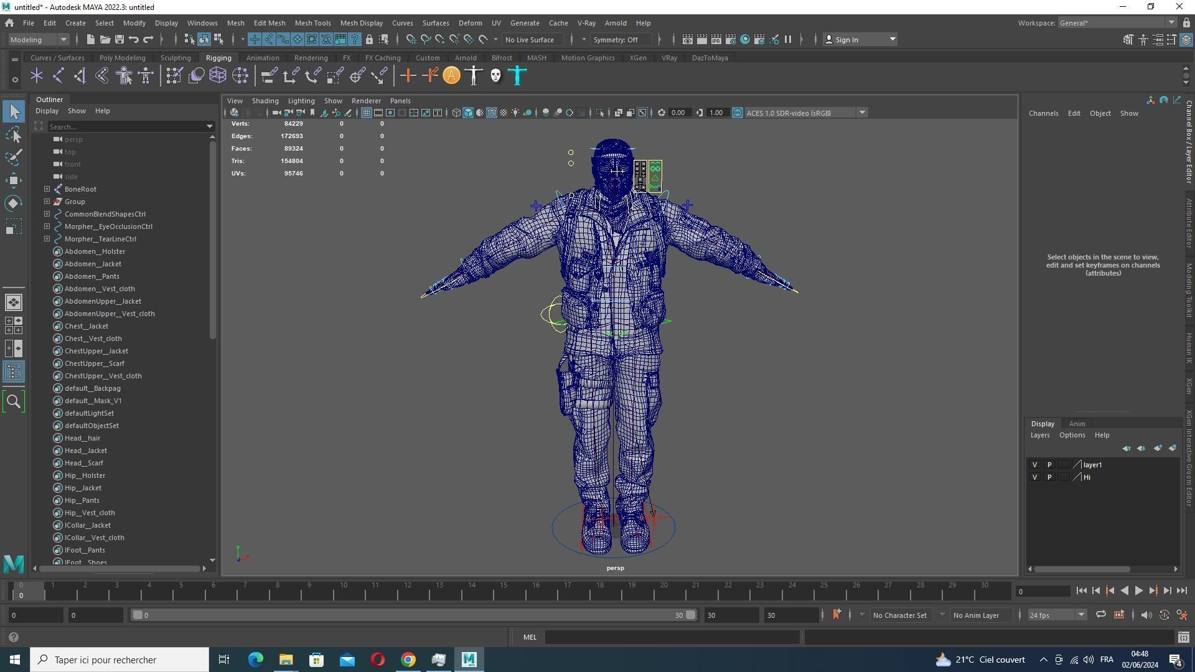Select the Move tool in toolbox

[13, 180]
